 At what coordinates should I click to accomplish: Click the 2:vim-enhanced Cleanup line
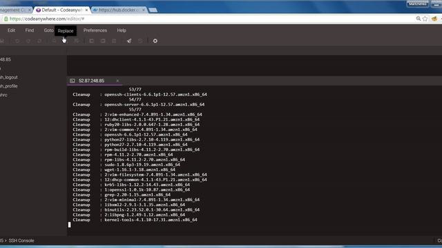coord(137,114)
